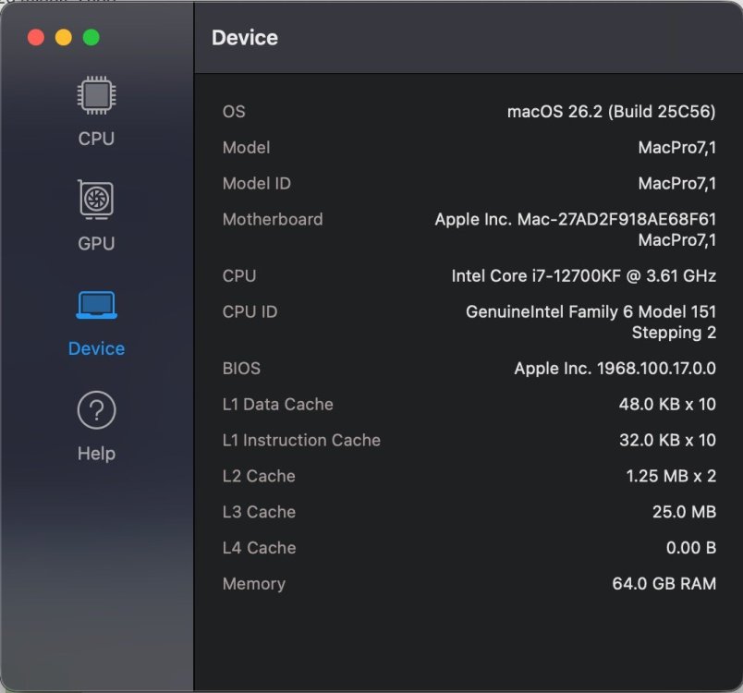The width and height of the screenshot is (743, 693).
Task: Select the 32.0 KB x 10 value
Action: [x=667, y=441]
